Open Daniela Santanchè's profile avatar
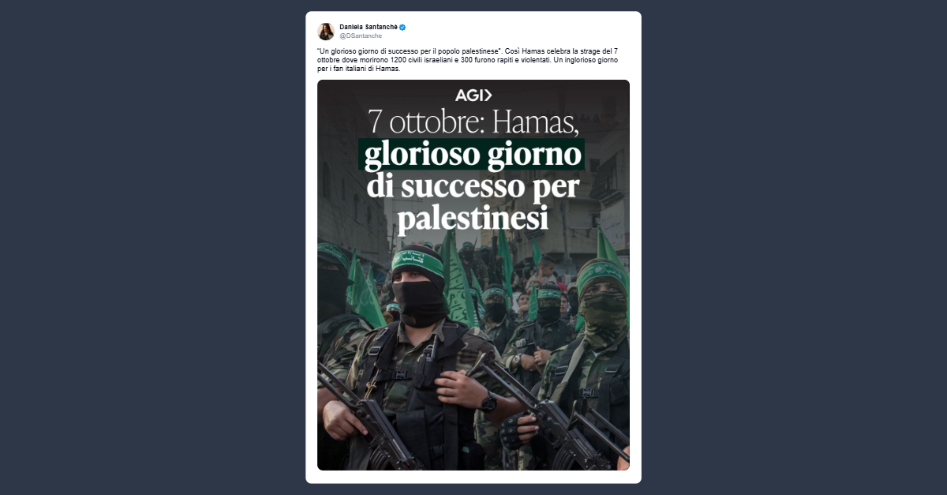This screenshot has width=947, height=495. point(325,31)
